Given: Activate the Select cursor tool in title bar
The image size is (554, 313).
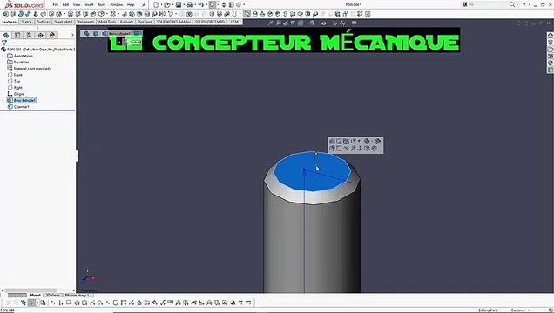Looking at the screenshot, I should [x=213, y=4].
